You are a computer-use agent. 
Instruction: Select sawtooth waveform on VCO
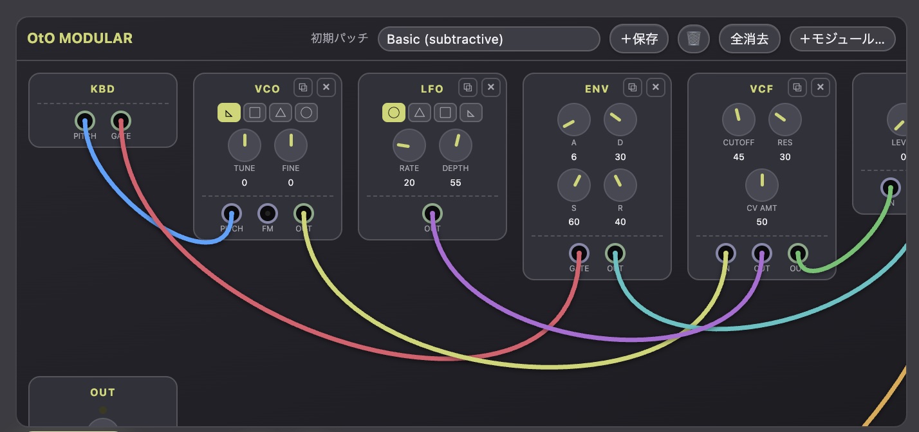pos(229,113)
